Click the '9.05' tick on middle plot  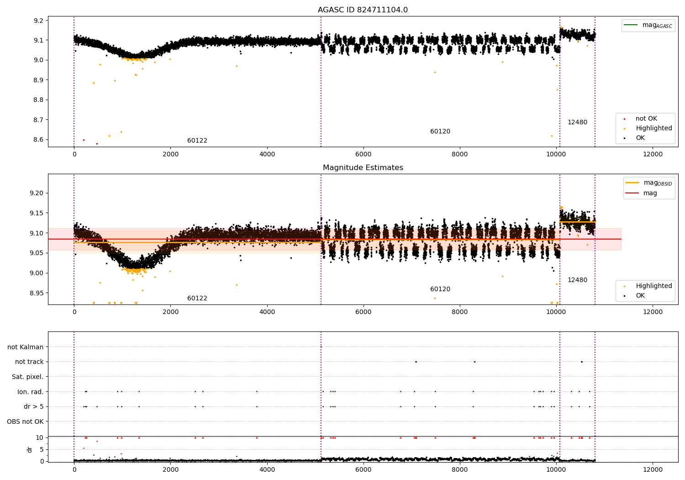pyautogui.click(x=36, y=253)
